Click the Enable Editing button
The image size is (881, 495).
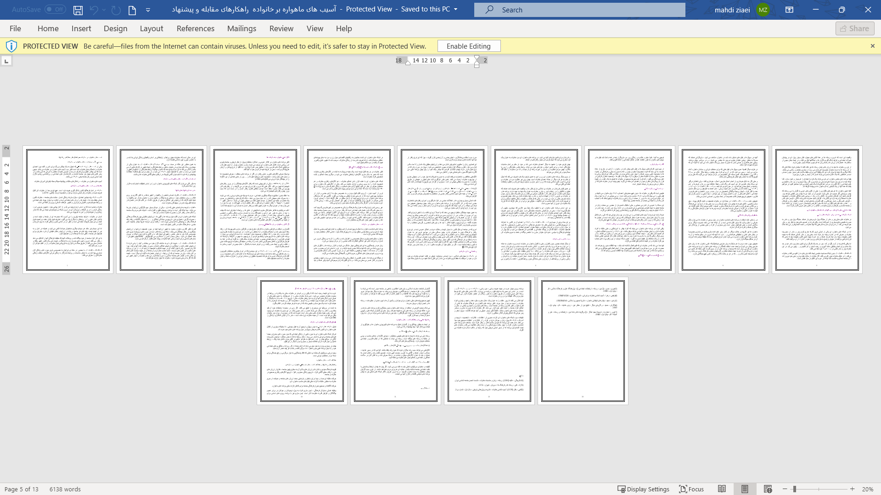[x=469, y=46]
